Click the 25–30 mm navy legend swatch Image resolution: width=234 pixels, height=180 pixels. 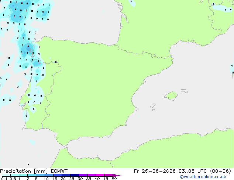click(75, 175)
